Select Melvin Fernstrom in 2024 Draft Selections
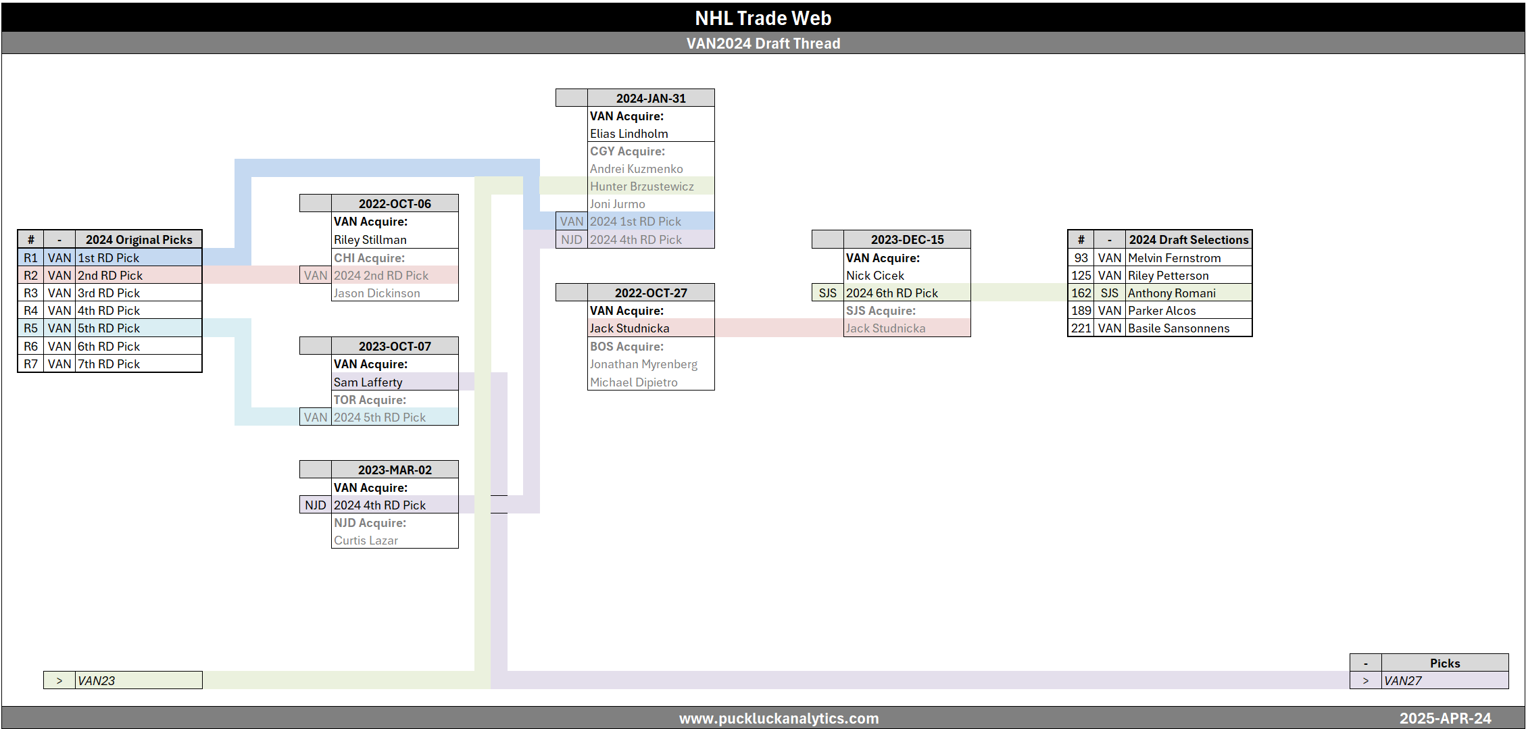1526x729 pixels. pos(1174,257)
